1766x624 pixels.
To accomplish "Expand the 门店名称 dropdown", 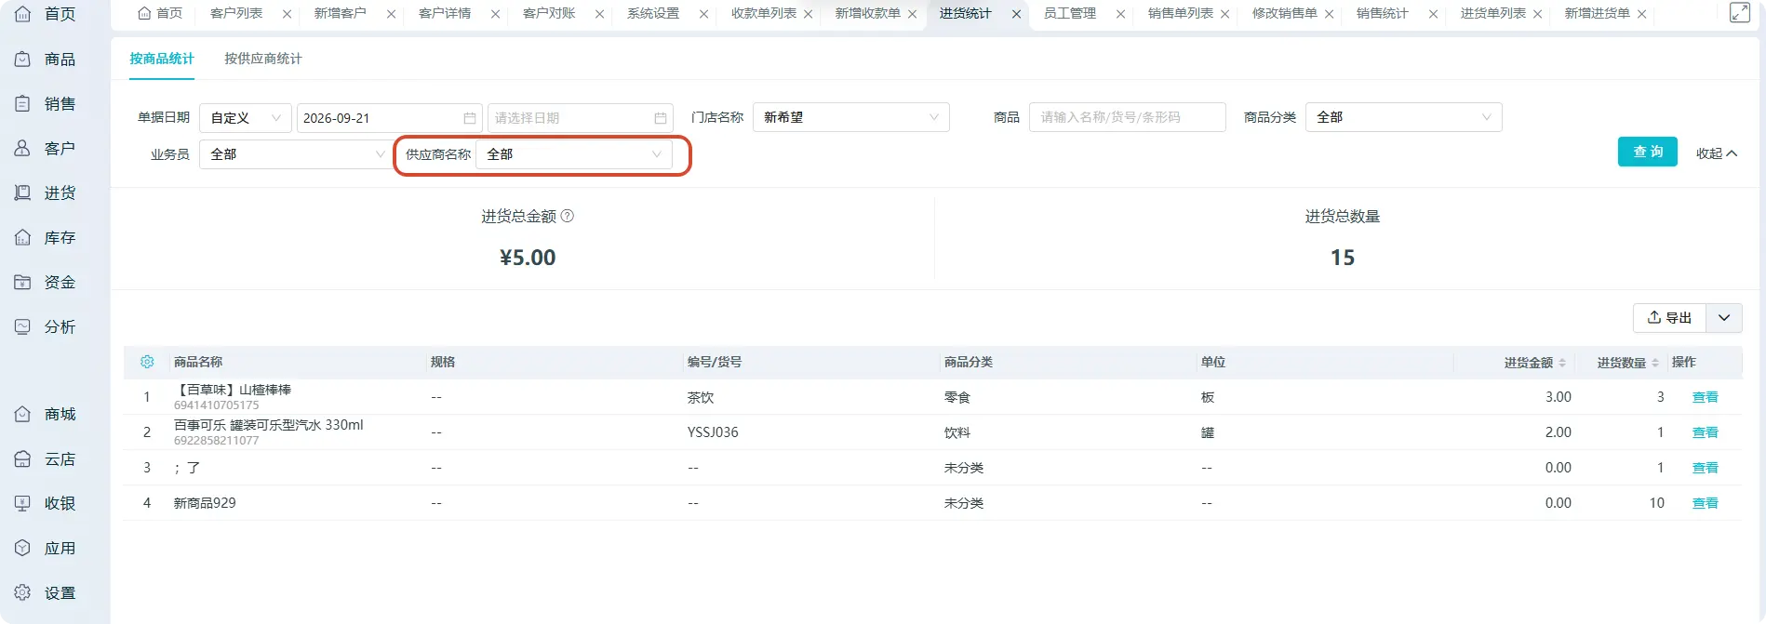I will 851,117.
